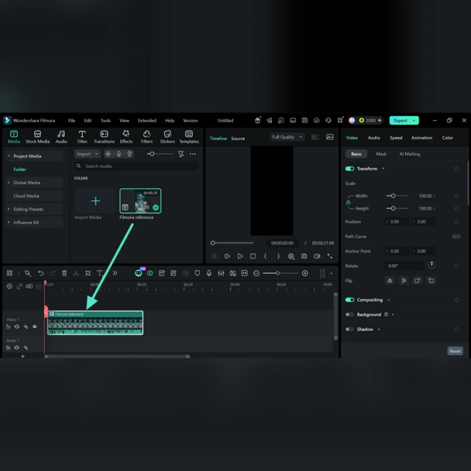Toggle the scale aspect ratio lock
471x471 pixels.
(x=348, y=202)
